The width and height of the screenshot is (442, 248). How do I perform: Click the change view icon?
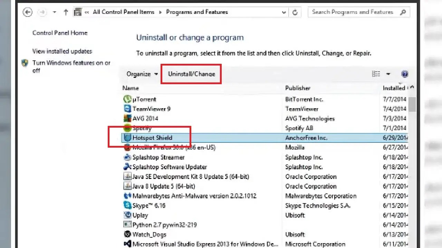click(x=376, y=74)
